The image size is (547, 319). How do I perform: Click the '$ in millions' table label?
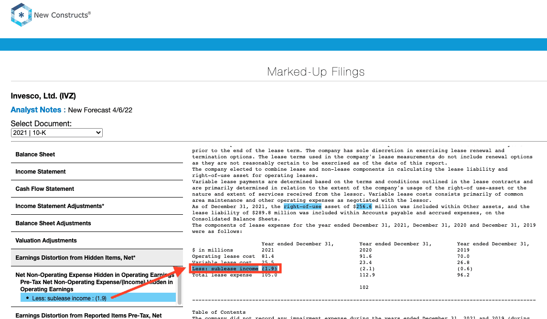[x=213, y=250]
